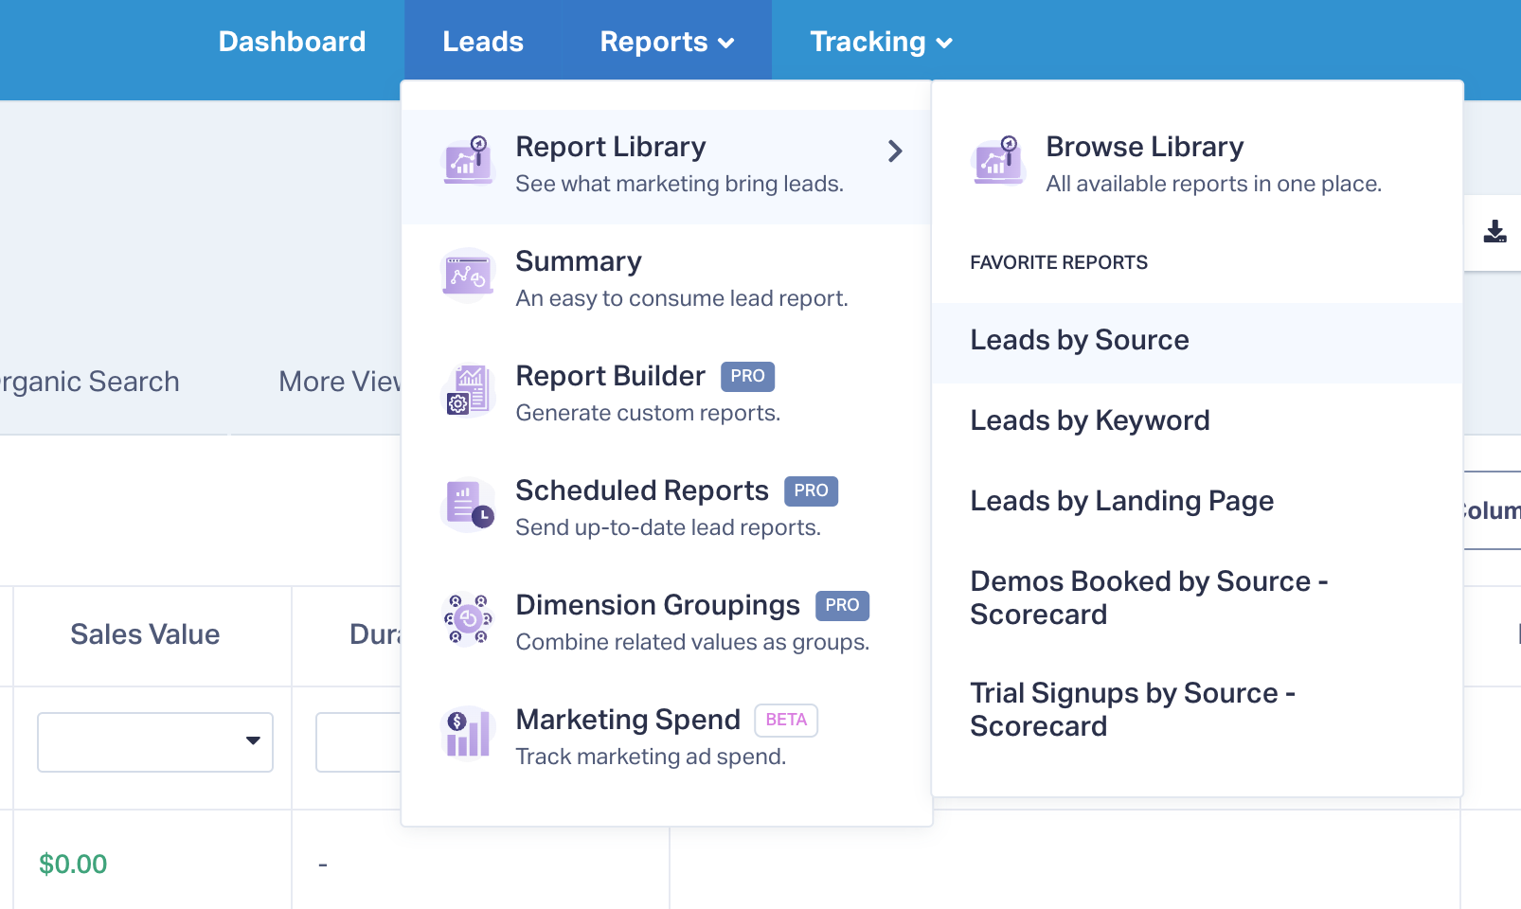Click the Scheduled Reports clock icon

tap(468, 504)
